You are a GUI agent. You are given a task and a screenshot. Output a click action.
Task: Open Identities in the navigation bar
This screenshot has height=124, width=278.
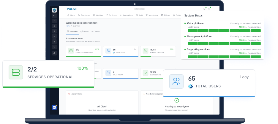tap(98, 15)
